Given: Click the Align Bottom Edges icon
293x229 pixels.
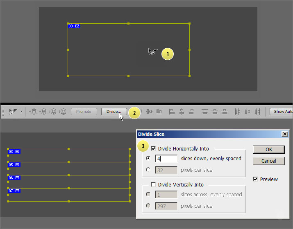Looking at the screenshot, I should (x=159, y=111).
